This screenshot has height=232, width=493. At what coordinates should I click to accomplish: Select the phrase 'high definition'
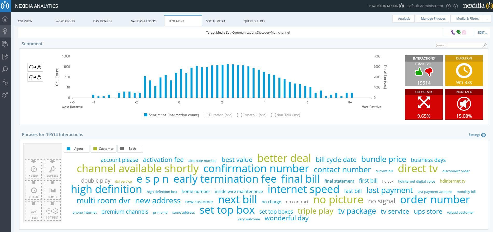(106, 189)
